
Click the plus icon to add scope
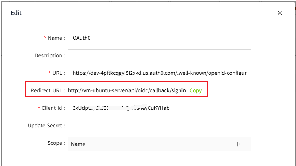click(x=237, y=144)
